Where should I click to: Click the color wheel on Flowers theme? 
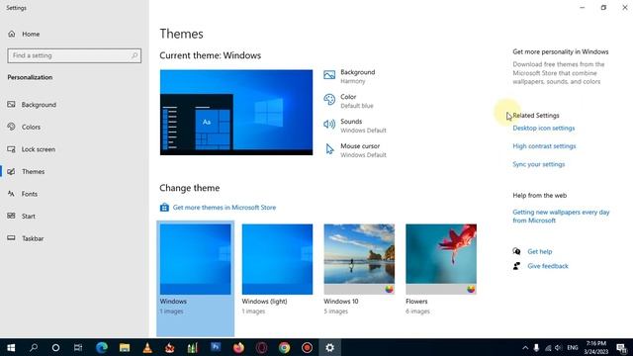[x=471, y=289]
